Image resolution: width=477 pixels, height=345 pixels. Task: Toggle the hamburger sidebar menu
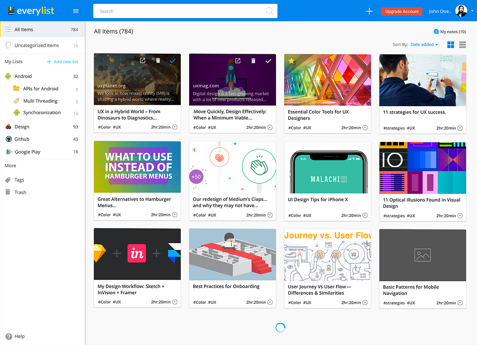coord(76,11)
